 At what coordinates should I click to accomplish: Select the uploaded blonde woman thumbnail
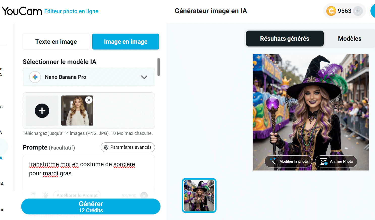click(x=77, y=111)
